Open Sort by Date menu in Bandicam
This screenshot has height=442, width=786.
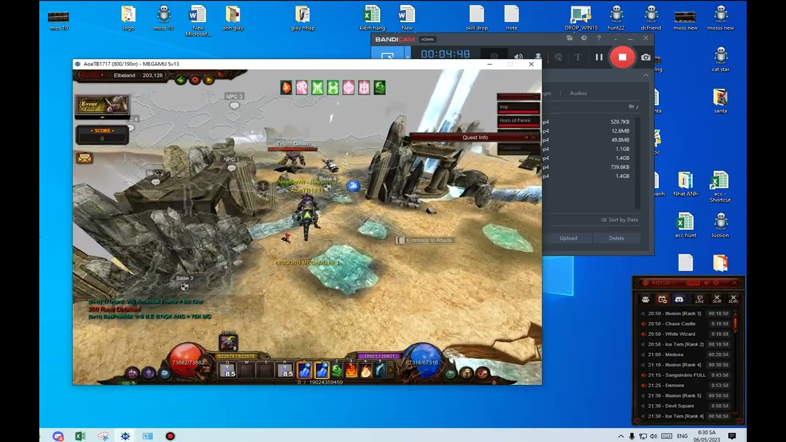pos(620,220)
